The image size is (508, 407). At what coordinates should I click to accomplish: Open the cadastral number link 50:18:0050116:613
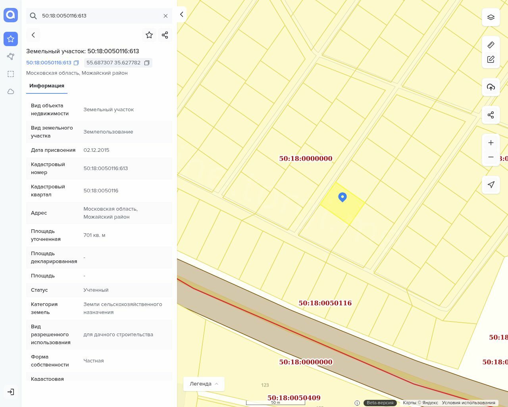point(49,63)
